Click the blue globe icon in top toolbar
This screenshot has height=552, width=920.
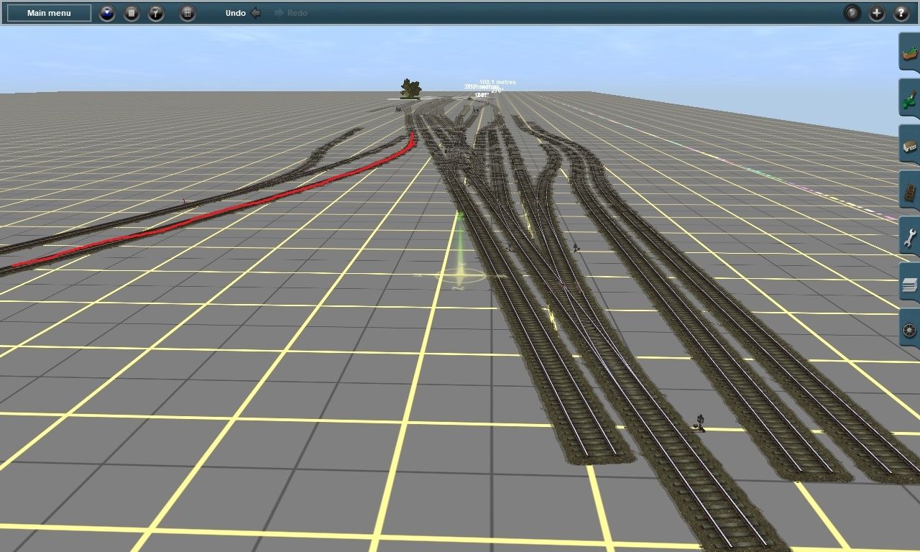point(107,13)
